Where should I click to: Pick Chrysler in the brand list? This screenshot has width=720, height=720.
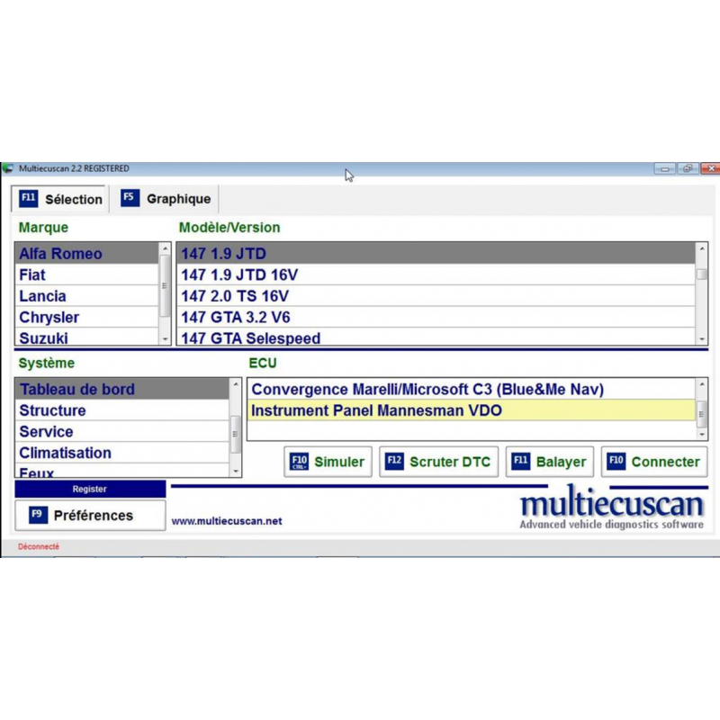[x=86, y=317]
